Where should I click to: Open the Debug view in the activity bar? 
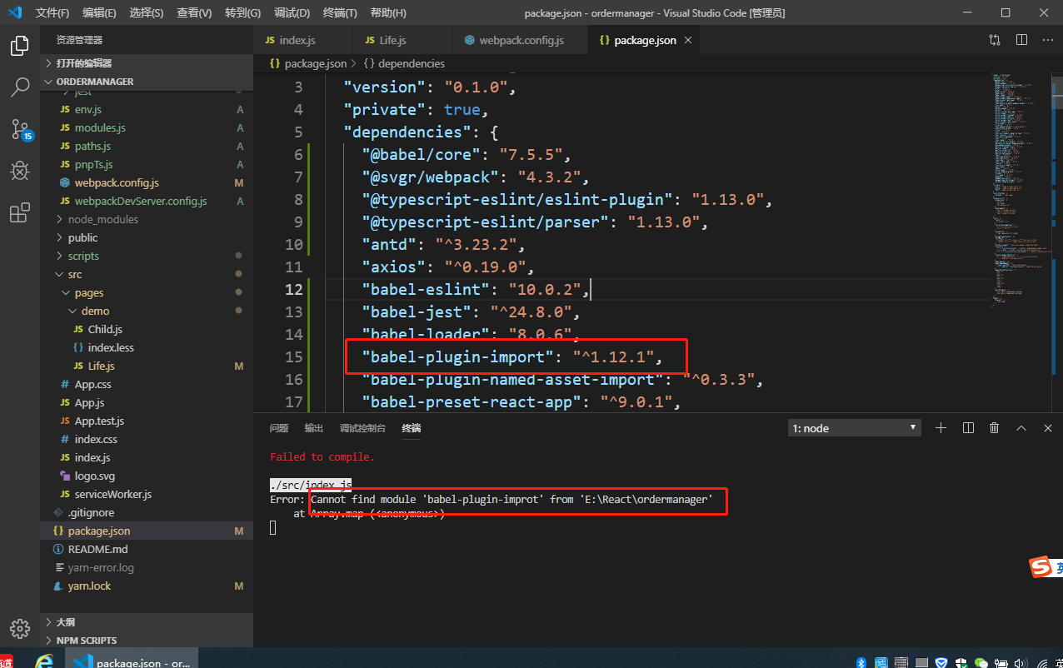point(20,171)
